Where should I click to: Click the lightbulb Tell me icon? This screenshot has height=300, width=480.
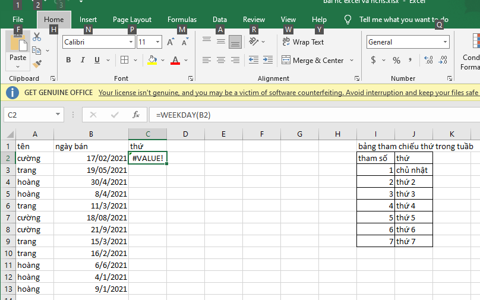348,20
